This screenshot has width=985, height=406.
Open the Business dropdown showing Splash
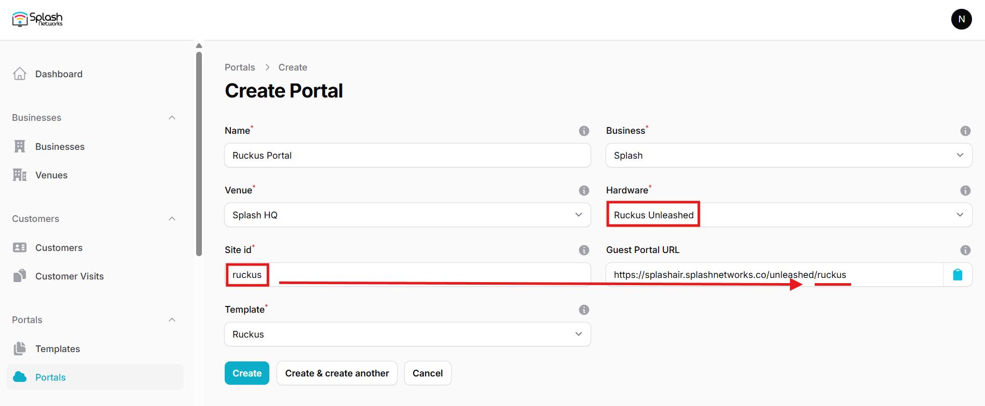coord(788,156)
